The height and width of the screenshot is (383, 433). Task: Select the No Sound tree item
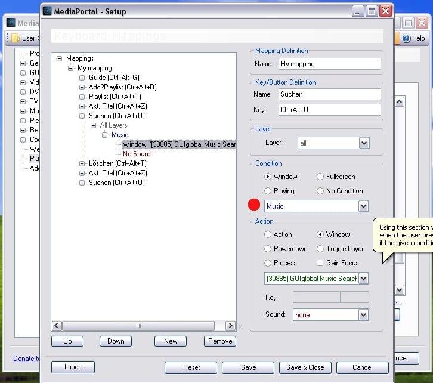tap(137, 154)
